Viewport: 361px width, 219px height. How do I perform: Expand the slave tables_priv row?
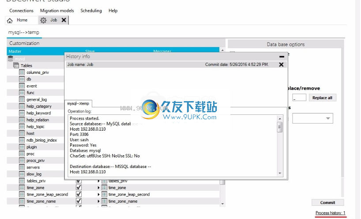click(98, 181)
